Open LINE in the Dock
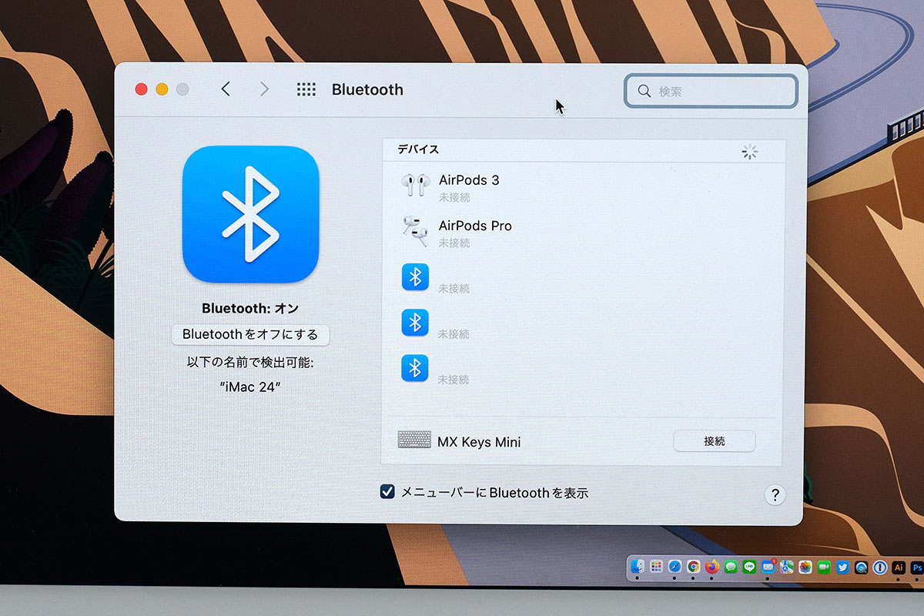This screenshot has width=924, height=616. pos(749,567)
